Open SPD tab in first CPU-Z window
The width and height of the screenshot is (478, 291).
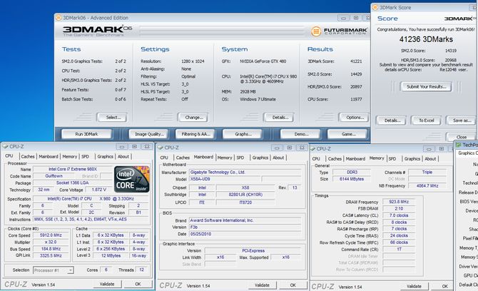[86, 156]
